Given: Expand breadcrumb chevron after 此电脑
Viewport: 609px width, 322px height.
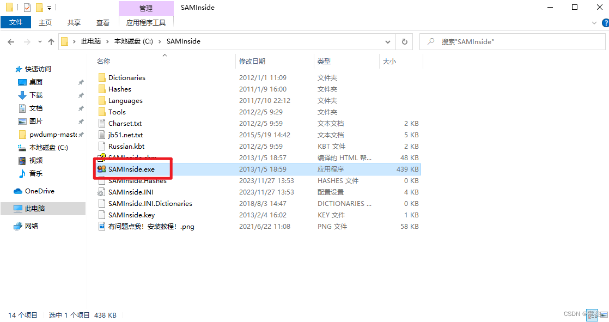Looking at the screenshot, I should (x=108, y=41).
